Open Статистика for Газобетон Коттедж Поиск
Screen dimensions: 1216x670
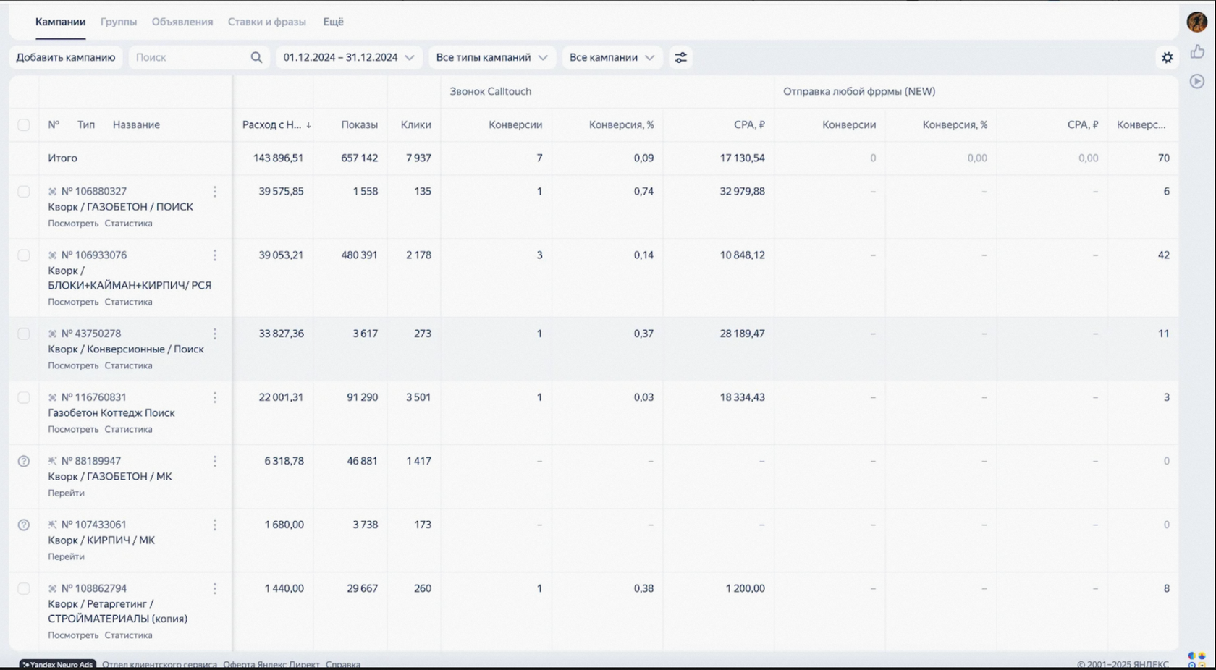coord(128,429)
